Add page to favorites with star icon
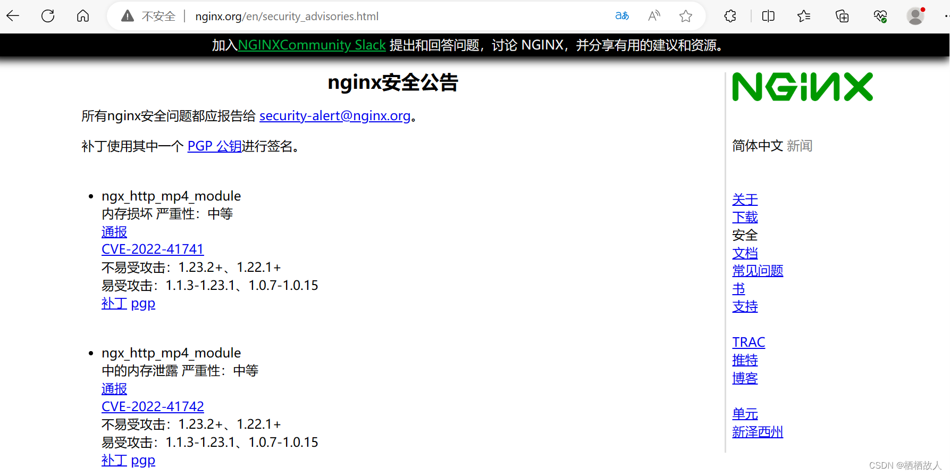950x475 pixels. point(686,16)
